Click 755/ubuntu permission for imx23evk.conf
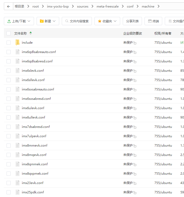This screenshot has width=184, height=197. point(163,183)
